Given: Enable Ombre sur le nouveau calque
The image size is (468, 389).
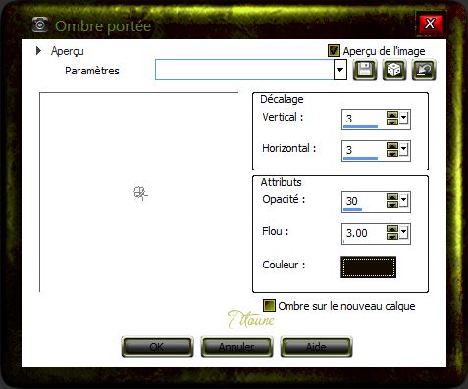Looking at the screenshot, I should (x=269, y=305).
